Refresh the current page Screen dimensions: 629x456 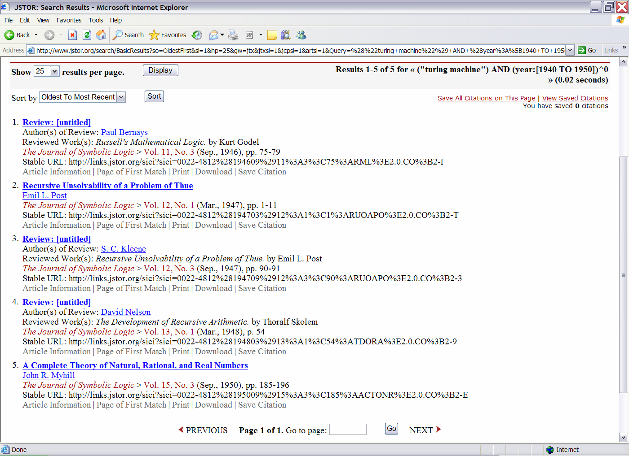click(x=87, y=35)
